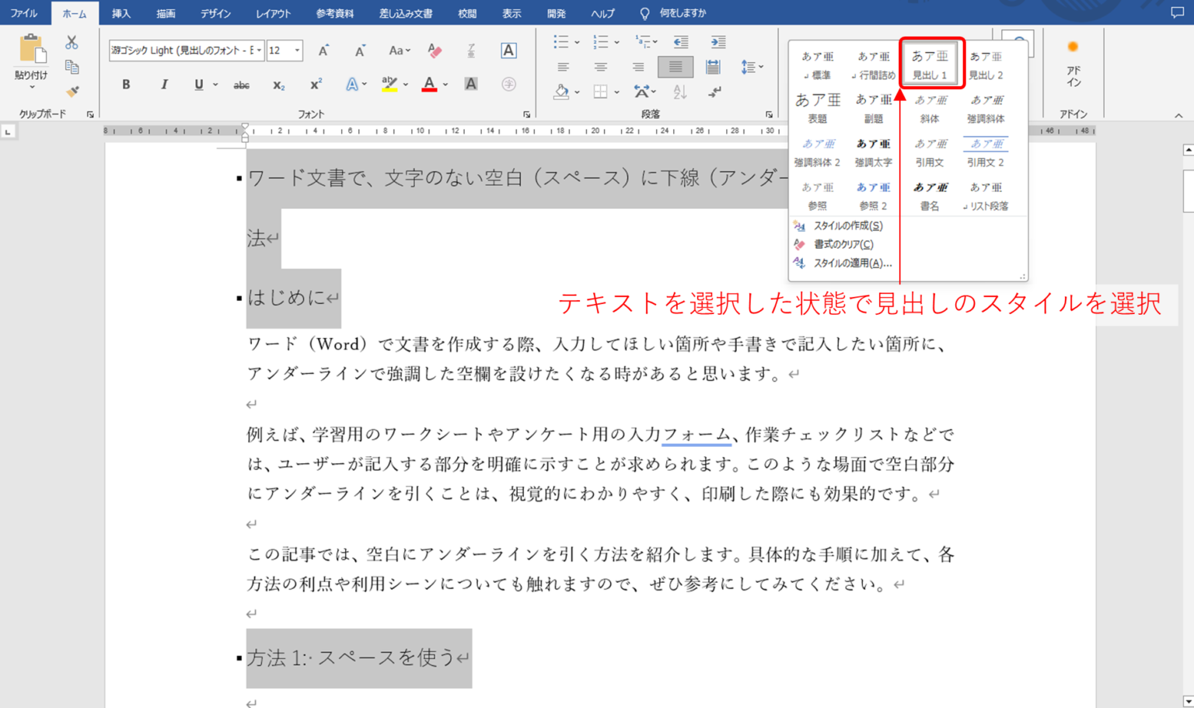Choose 書式のクリア(C) in styles menu
This screenshot has height=708, width=1194.
tap(843, 244)
